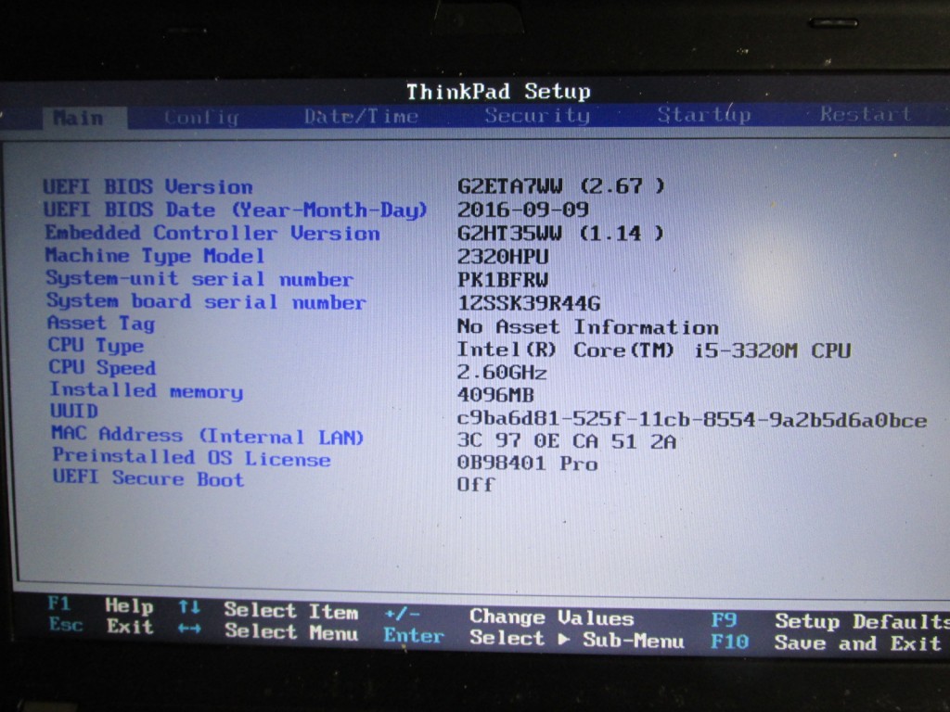Click the No Asset Information value
Screen dimensions: 950x712
coord(587,327)
